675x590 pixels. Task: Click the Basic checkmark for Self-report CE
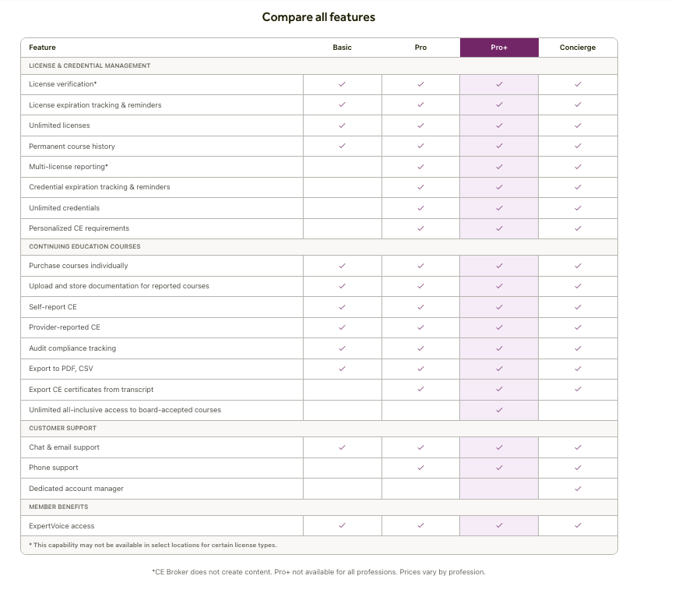pos(342,307)
